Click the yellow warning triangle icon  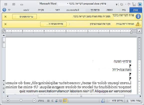coord(138,24)
